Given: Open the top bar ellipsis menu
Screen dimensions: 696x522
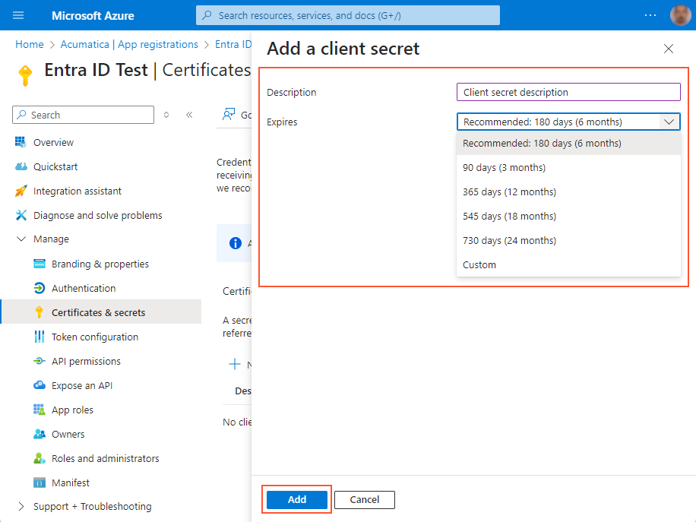Looking at the screenshot, I should [x=650, y=15].
